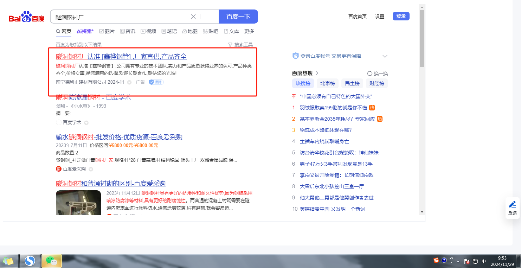The height and width of the screenshot is (268, 521).
Task: Expand the dropdown arrow after 南宁德利正建材有限公司 2024-11
Action: [x=129, y=82]
